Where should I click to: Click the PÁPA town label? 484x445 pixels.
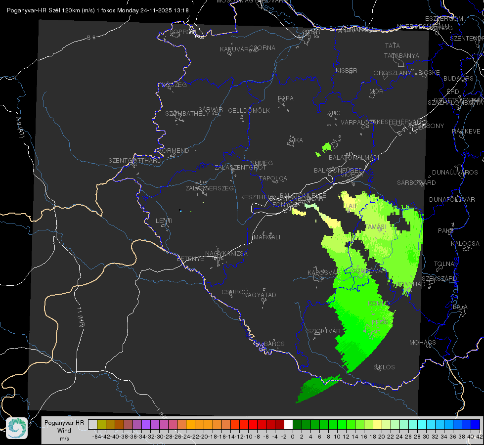(286, 98)
